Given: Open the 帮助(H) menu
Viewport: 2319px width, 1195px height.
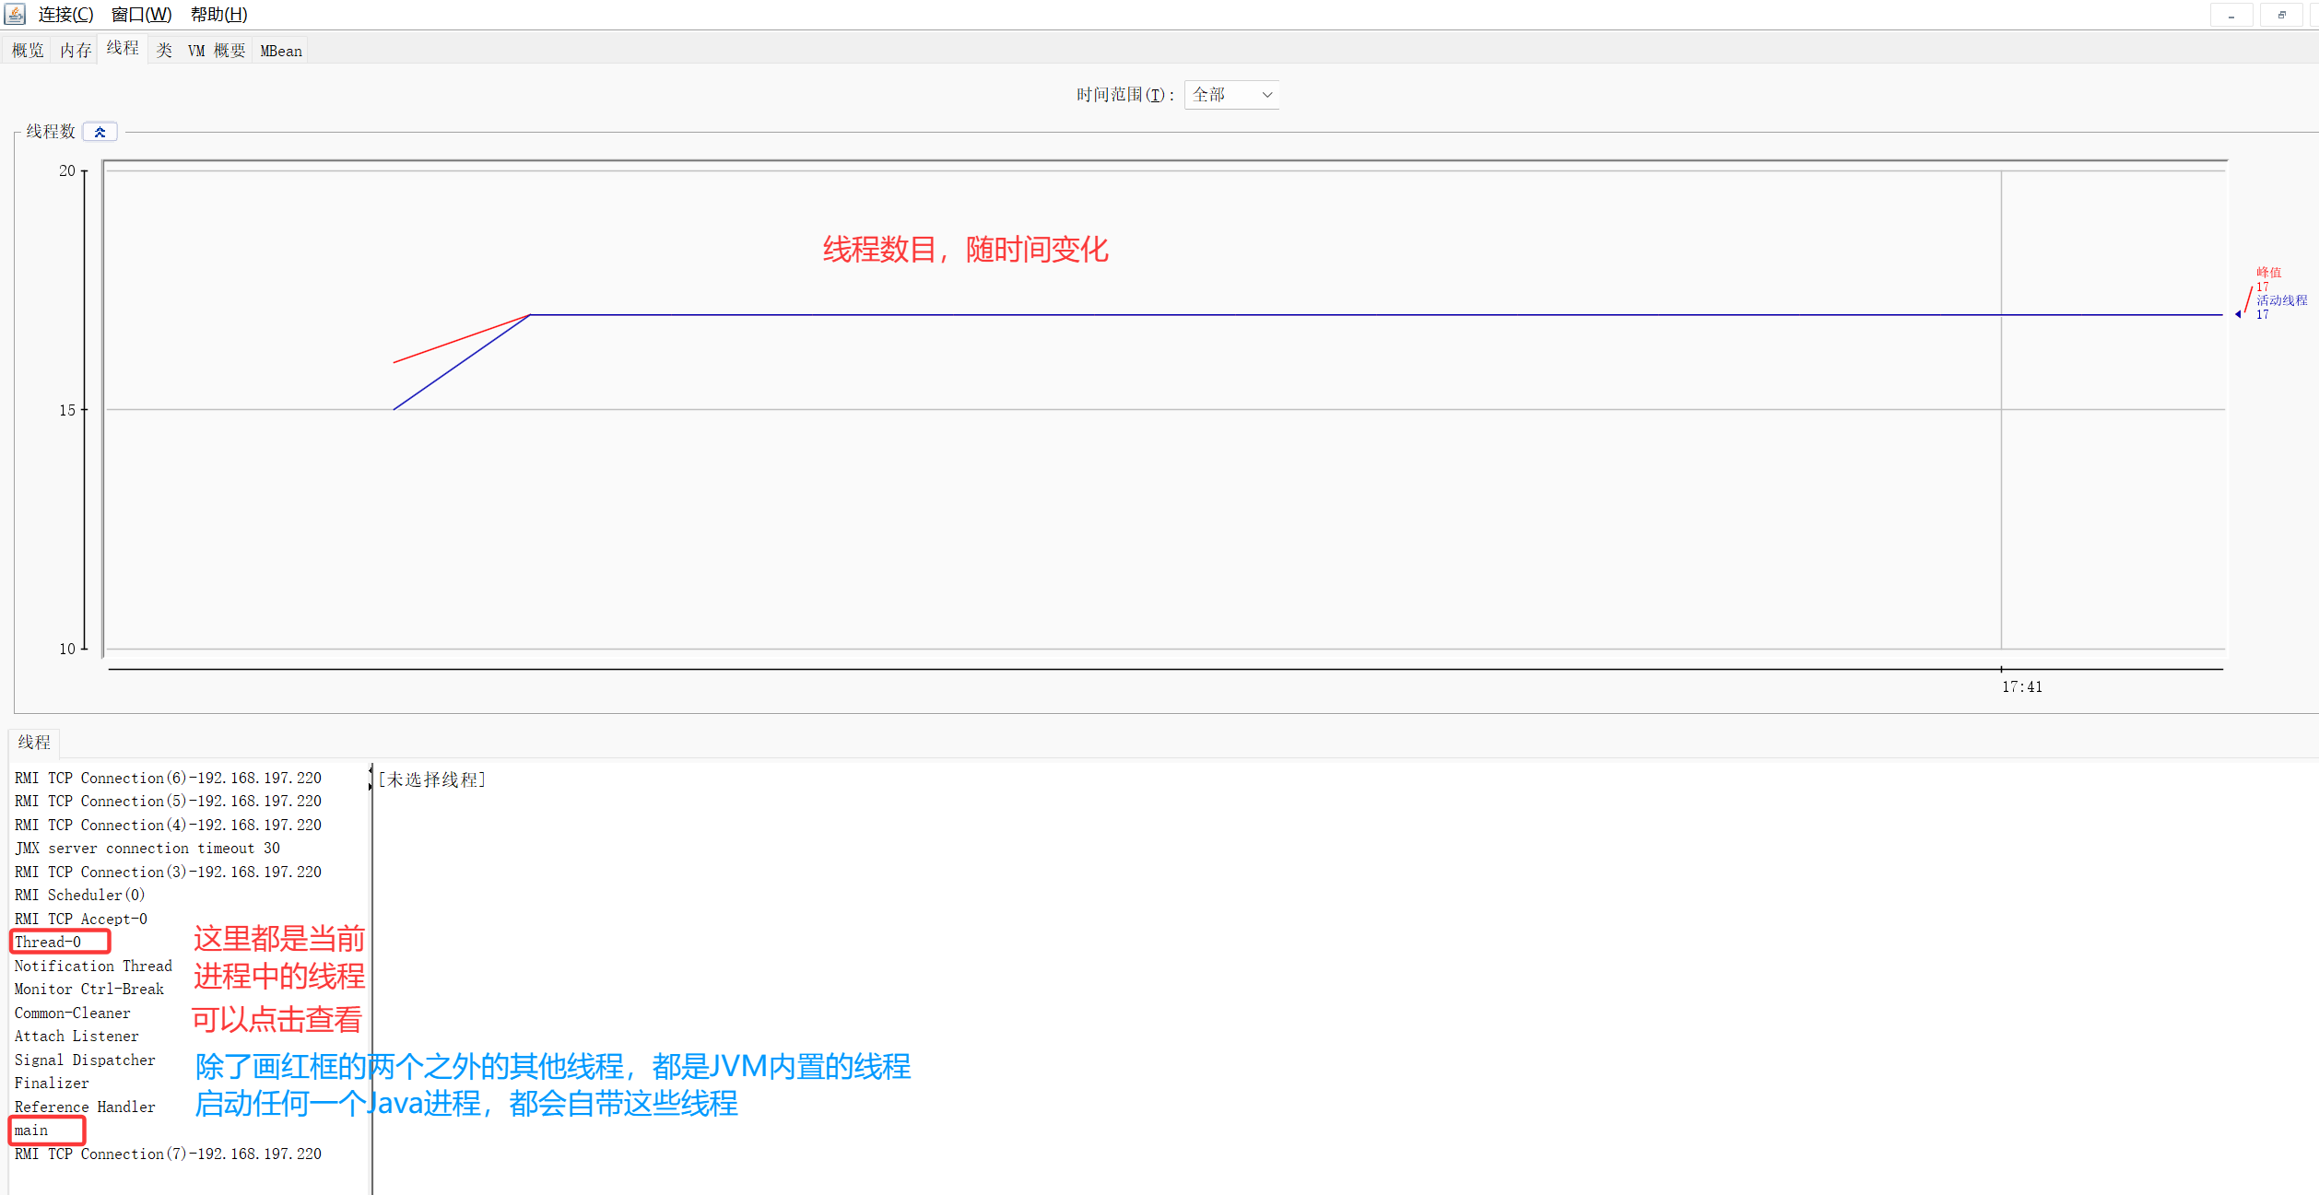Looking at the screenshot, I should [x=218, y=15].
